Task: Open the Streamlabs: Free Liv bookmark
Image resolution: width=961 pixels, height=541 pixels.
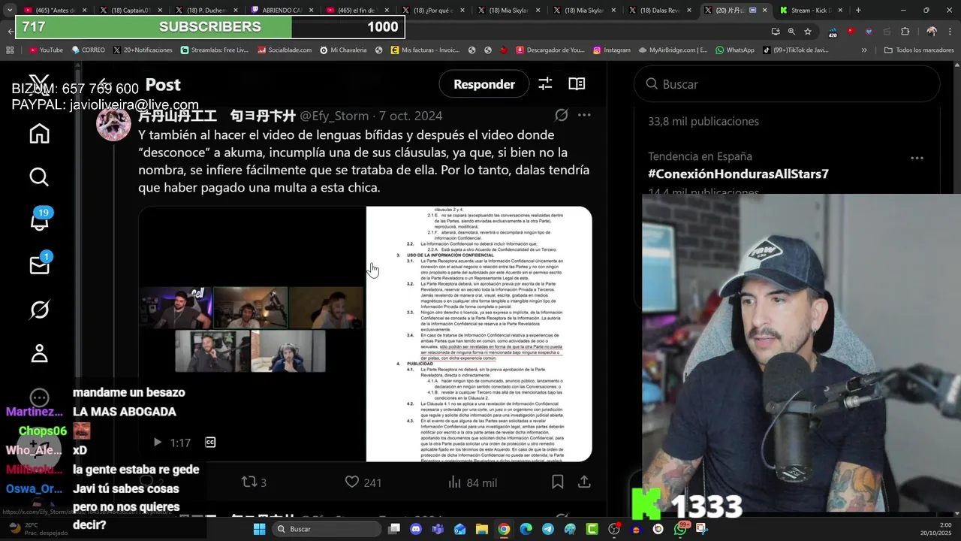Action: 214,50
